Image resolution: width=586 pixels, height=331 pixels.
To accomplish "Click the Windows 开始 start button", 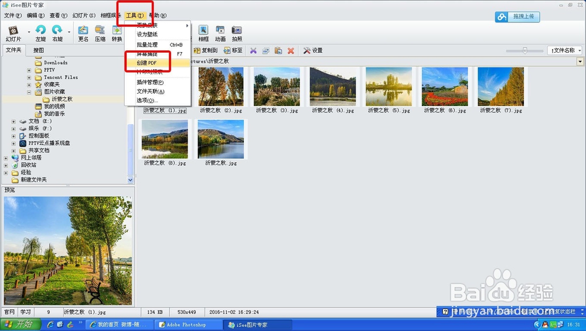I will pos(20,325).
